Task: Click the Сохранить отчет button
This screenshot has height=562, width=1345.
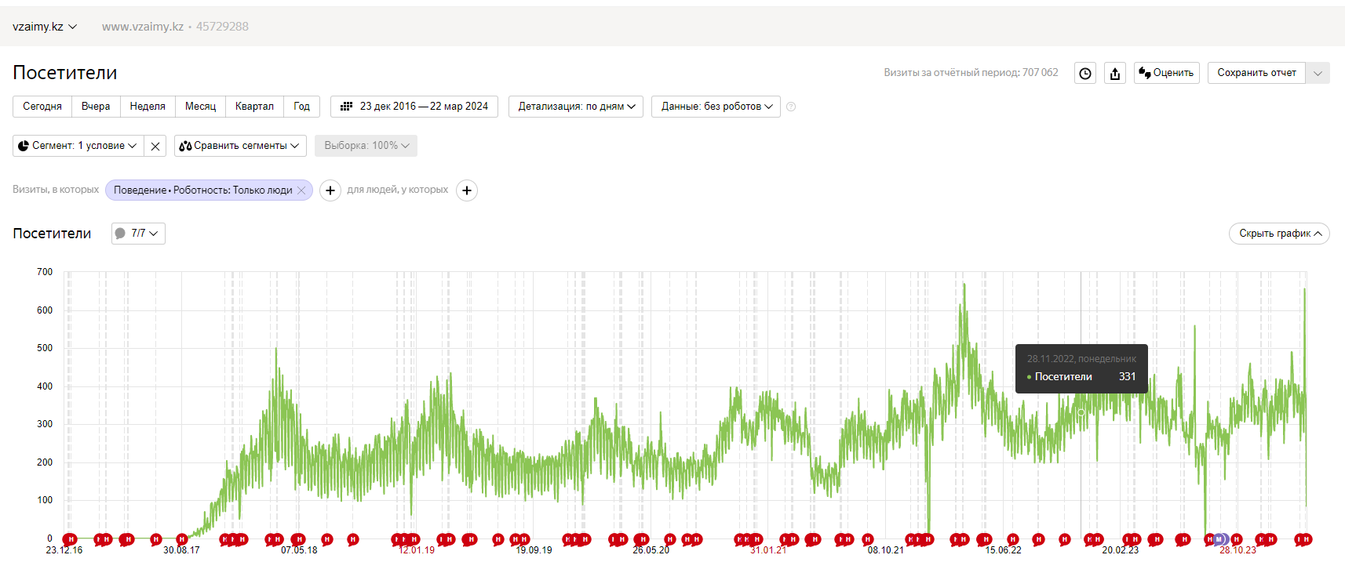Action: click(x=1256, y=73)
